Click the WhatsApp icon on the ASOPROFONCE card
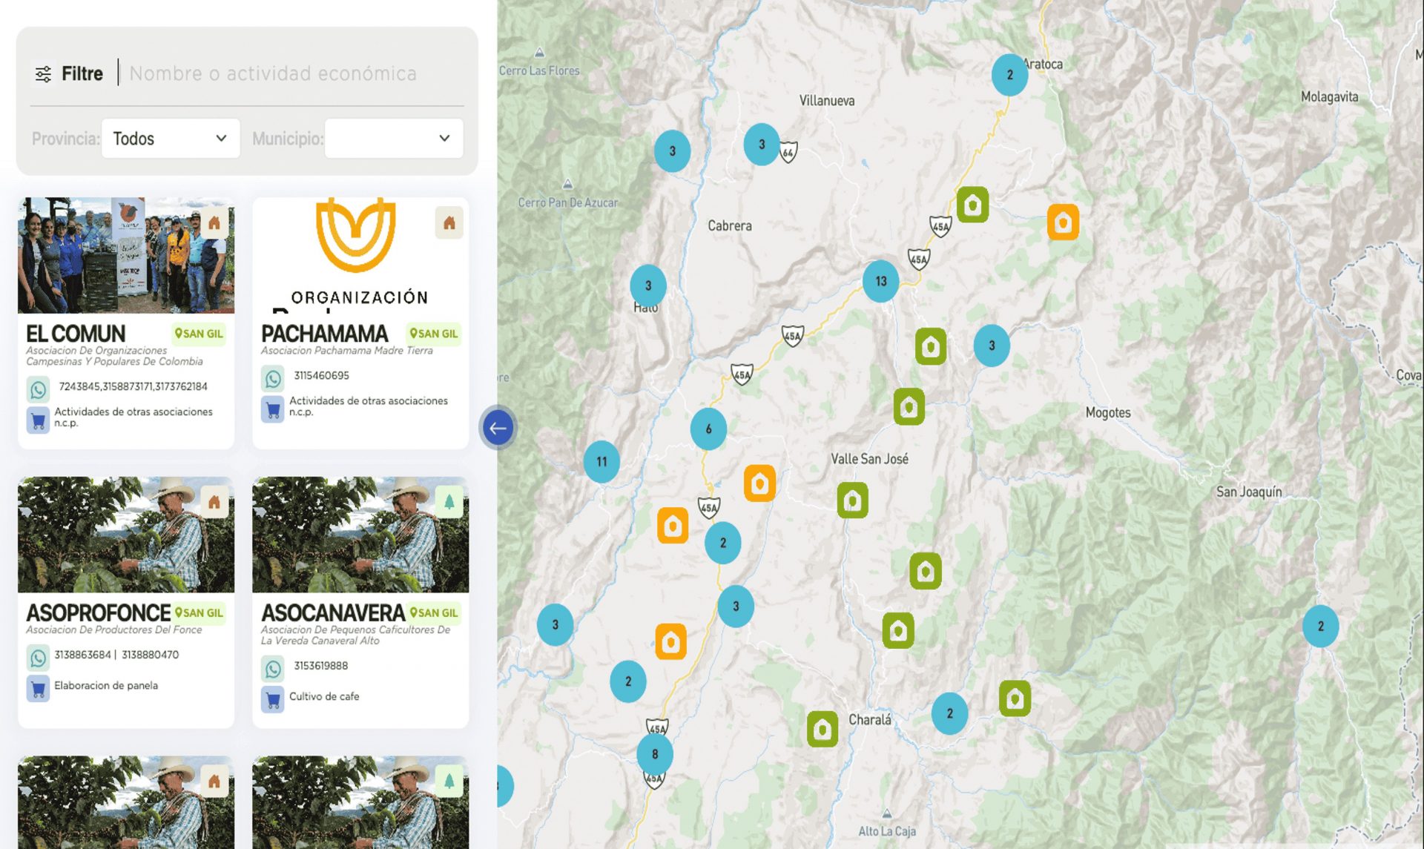This screenshot has width=1424, height=849. pos(39,657)
